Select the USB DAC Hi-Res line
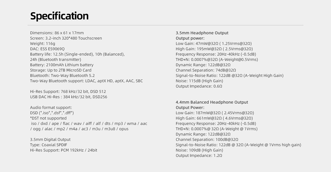The image size is (331, 172). (69, 97)
